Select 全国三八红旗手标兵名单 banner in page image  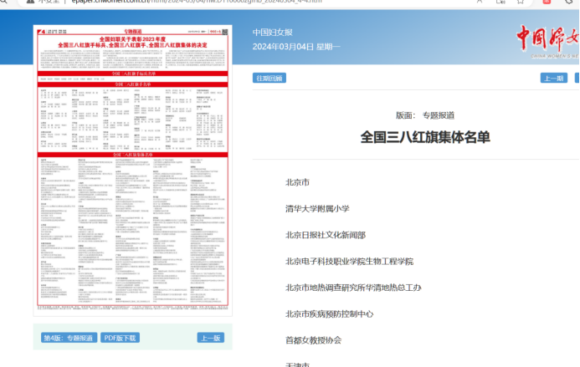(x=133, y=74)
